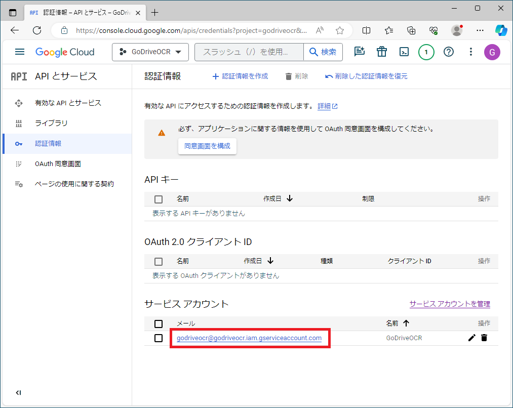Open the tab actions menu icon

[x=13, y=13]
